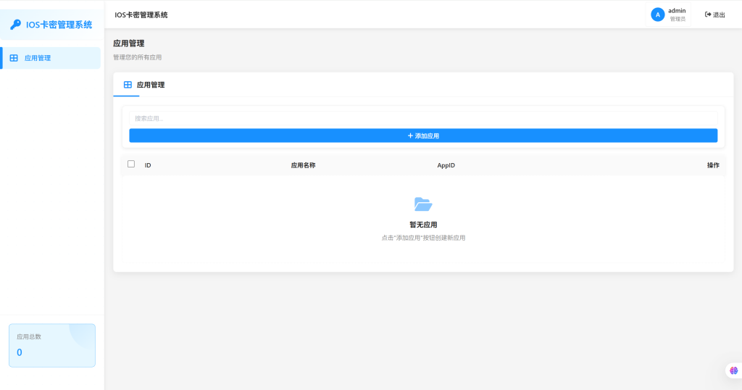
Task: Click the admin username in header
Action: [677, 11]
